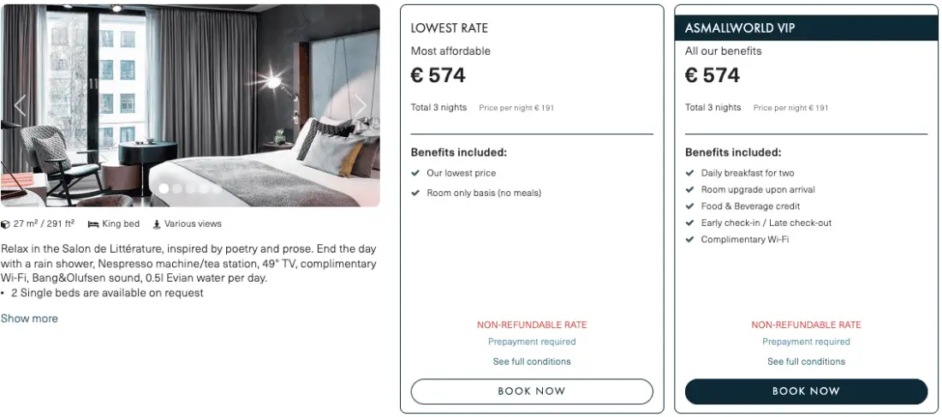Click the King bed icon

click(x=93, y=224)
